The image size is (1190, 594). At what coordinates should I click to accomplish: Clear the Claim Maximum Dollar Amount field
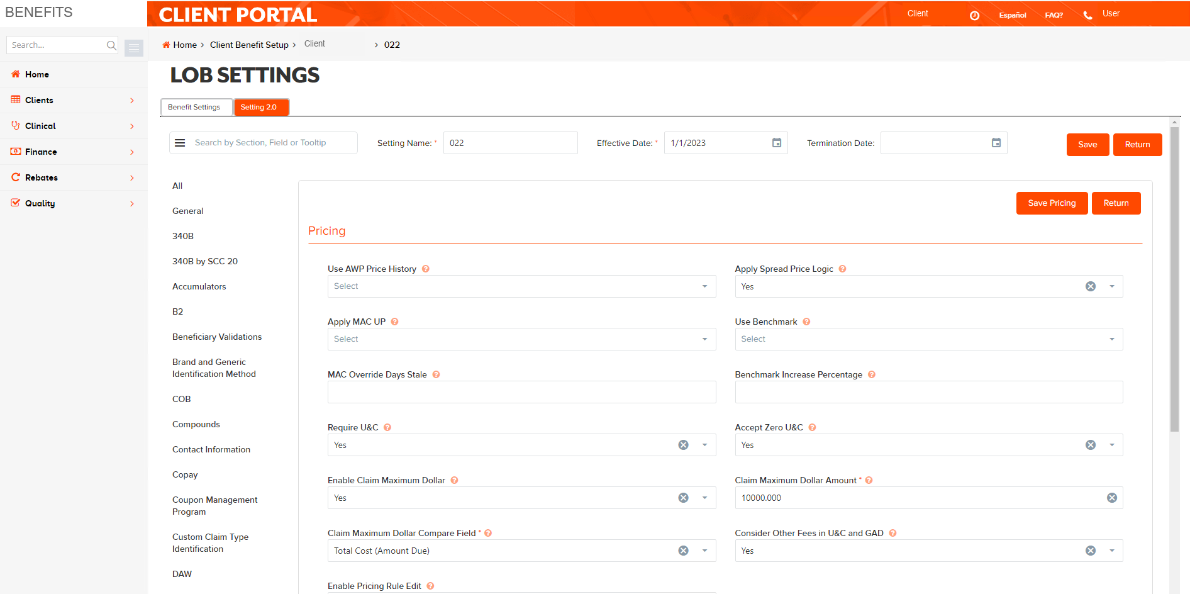(x=1112, y=498)
